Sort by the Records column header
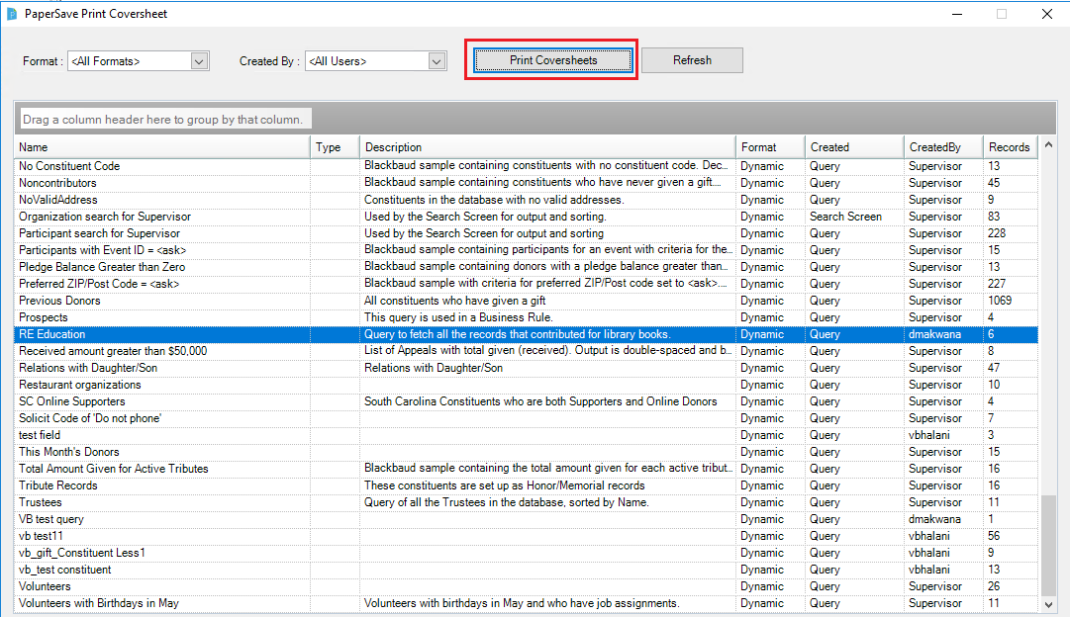 point(1009,147)
